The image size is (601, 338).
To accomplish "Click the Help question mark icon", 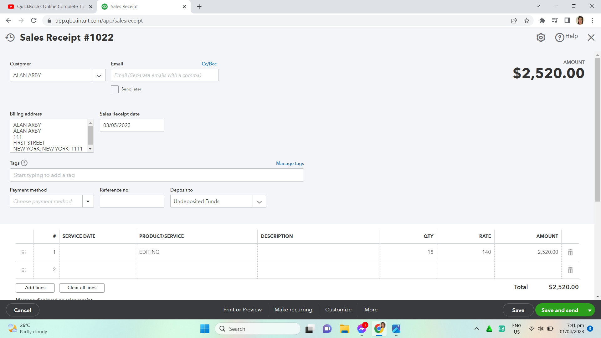I will (559, 38).
